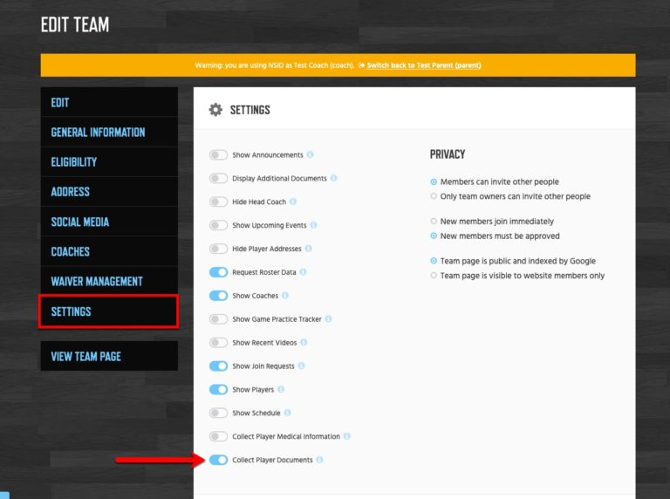Image resolution: width=670 pixels, height=499 pixels.
Task: Open the Edit sidebar item
Action: pos(109,102)
